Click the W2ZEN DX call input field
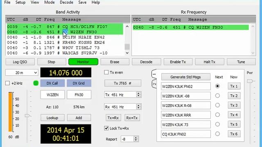This screenshot has width=262, height=147. click(52, 95)
